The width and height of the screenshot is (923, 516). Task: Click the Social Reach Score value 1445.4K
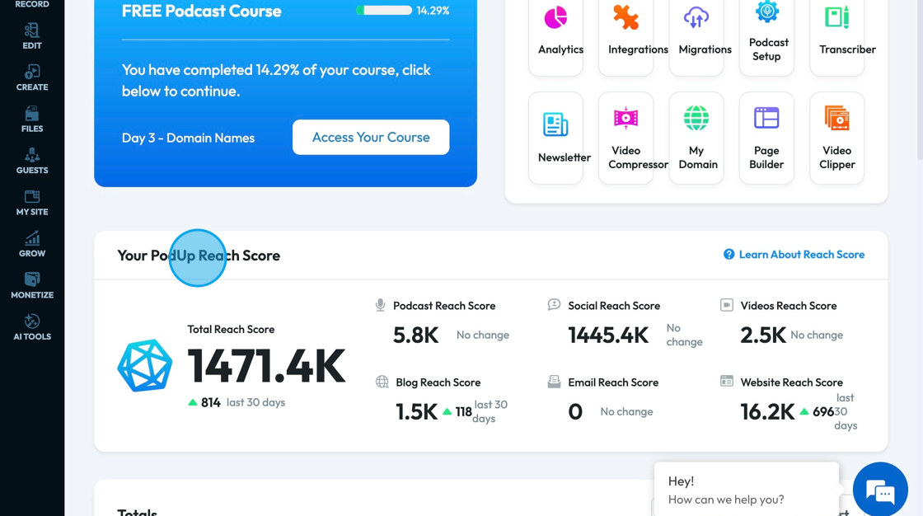tap(608, 335)
